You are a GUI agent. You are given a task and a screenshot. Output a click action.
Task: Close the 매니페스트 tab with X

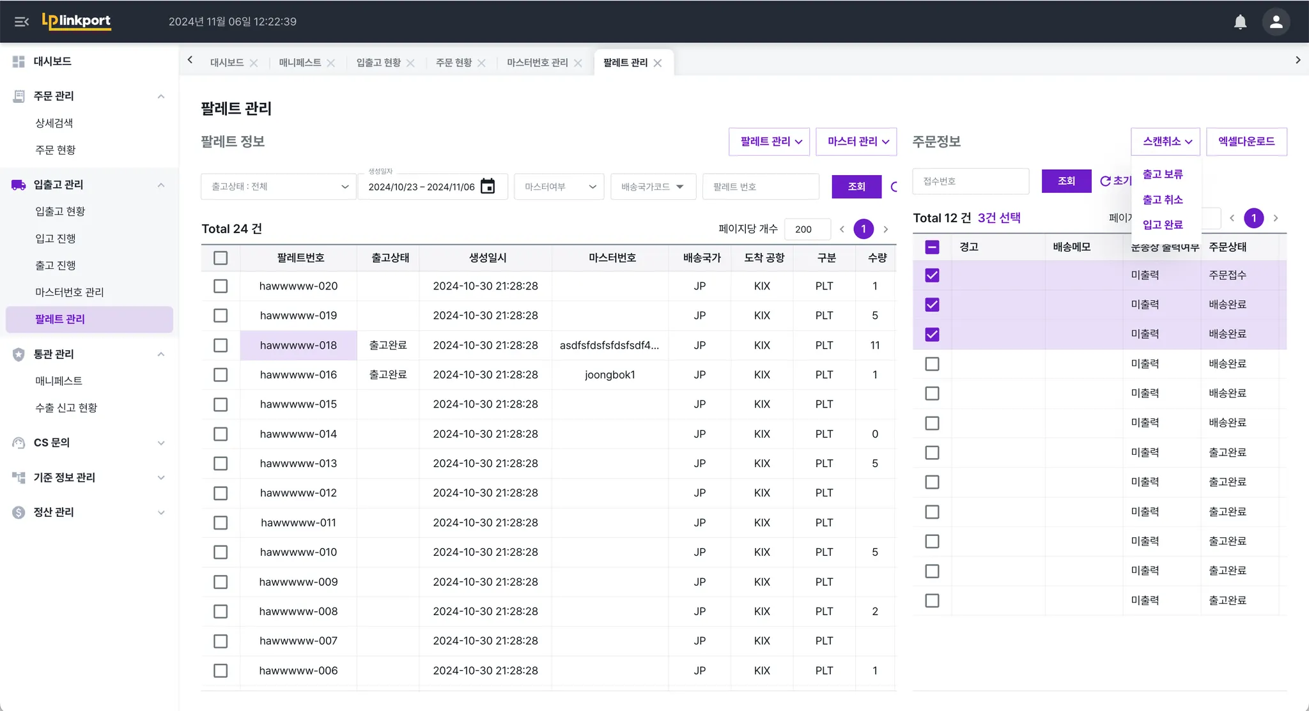[331, 63]
